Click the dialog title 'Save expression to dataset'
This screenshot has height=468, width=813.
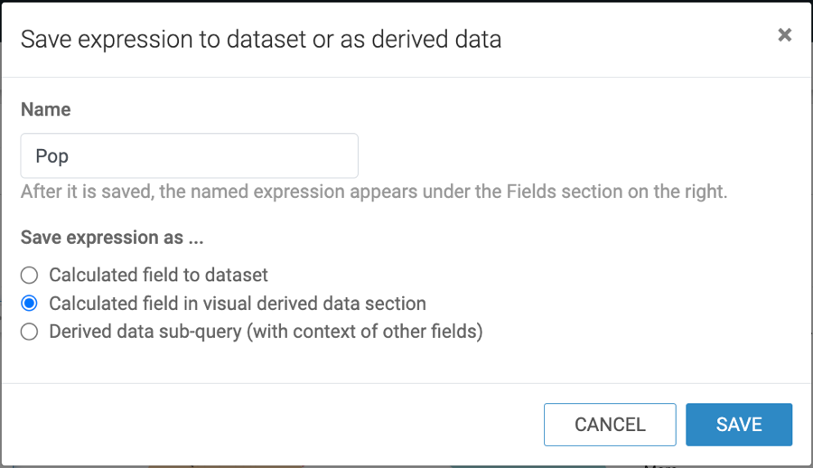181,39
